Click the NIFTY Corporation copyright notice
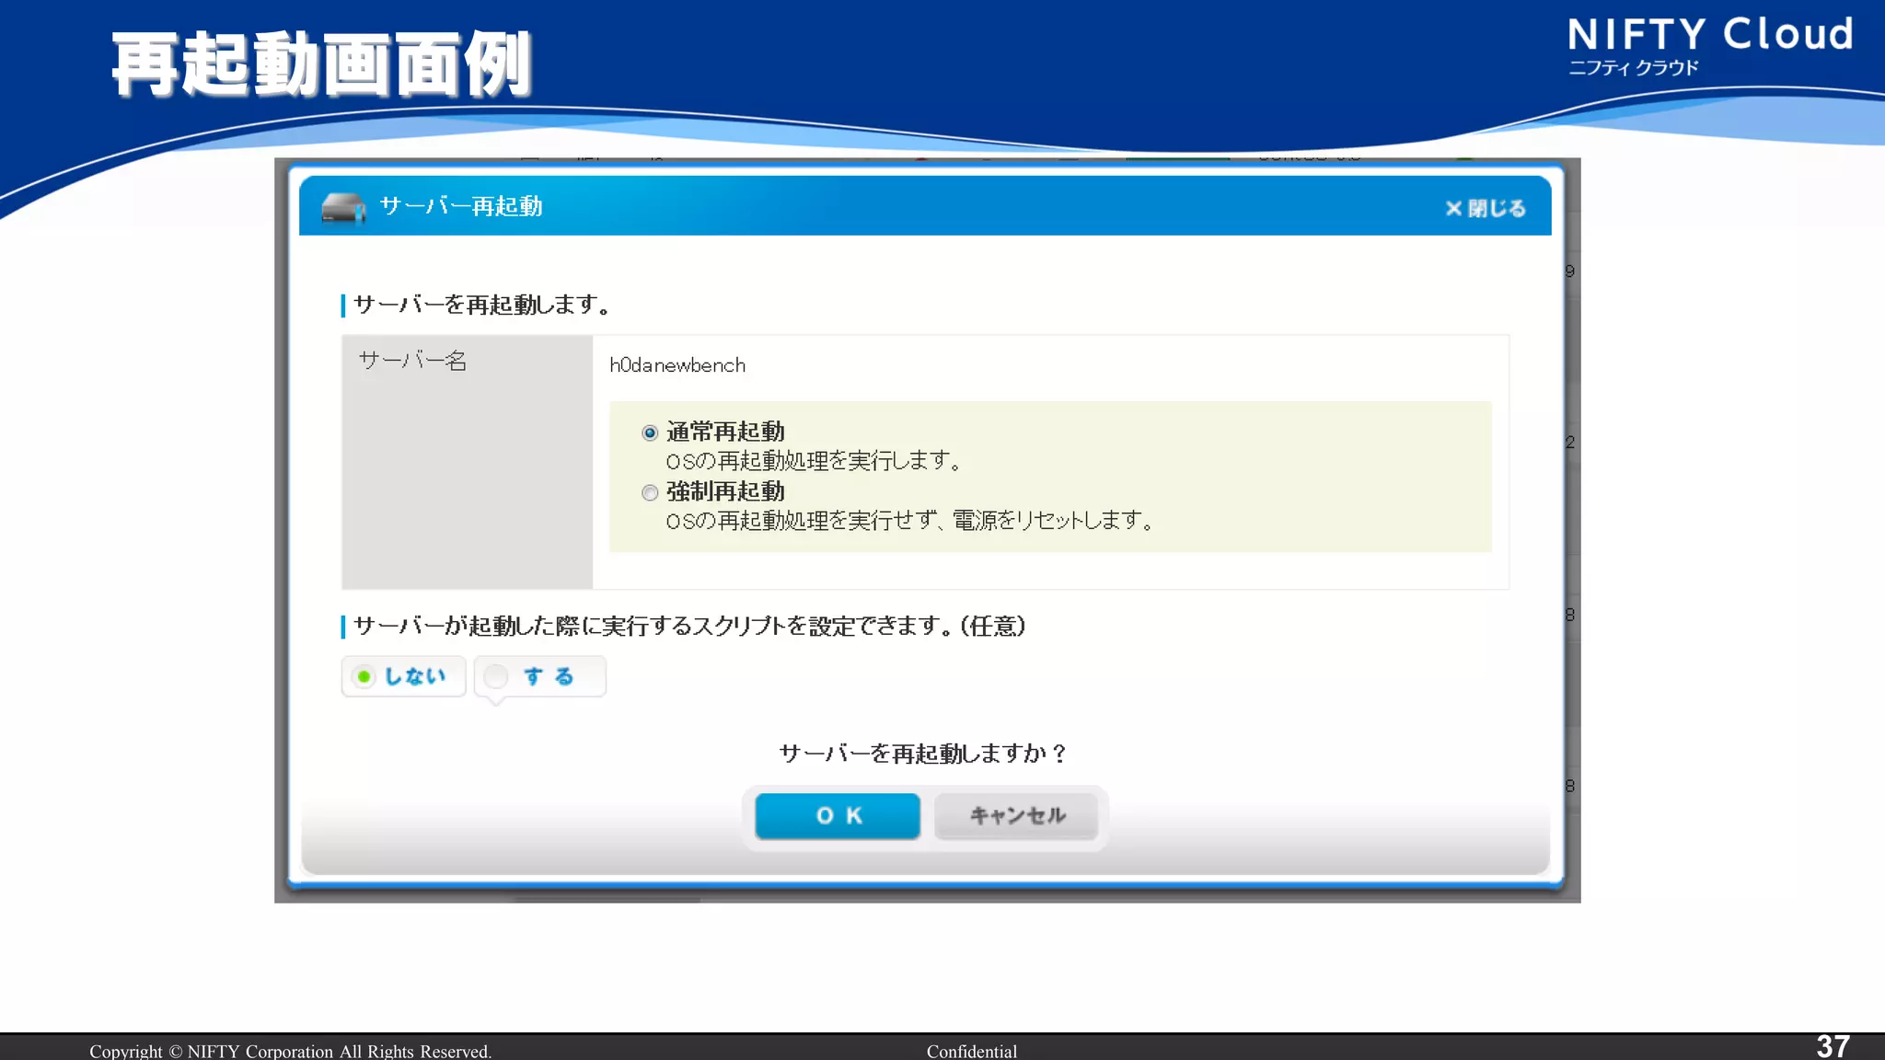Viewport: 1885px width, 1060px height. point(290,1051)
